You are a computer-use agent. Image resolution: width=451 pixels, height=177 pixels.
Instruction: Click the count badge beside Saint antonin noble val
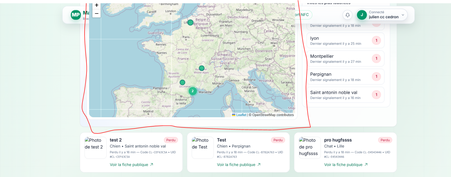point(376,95)
